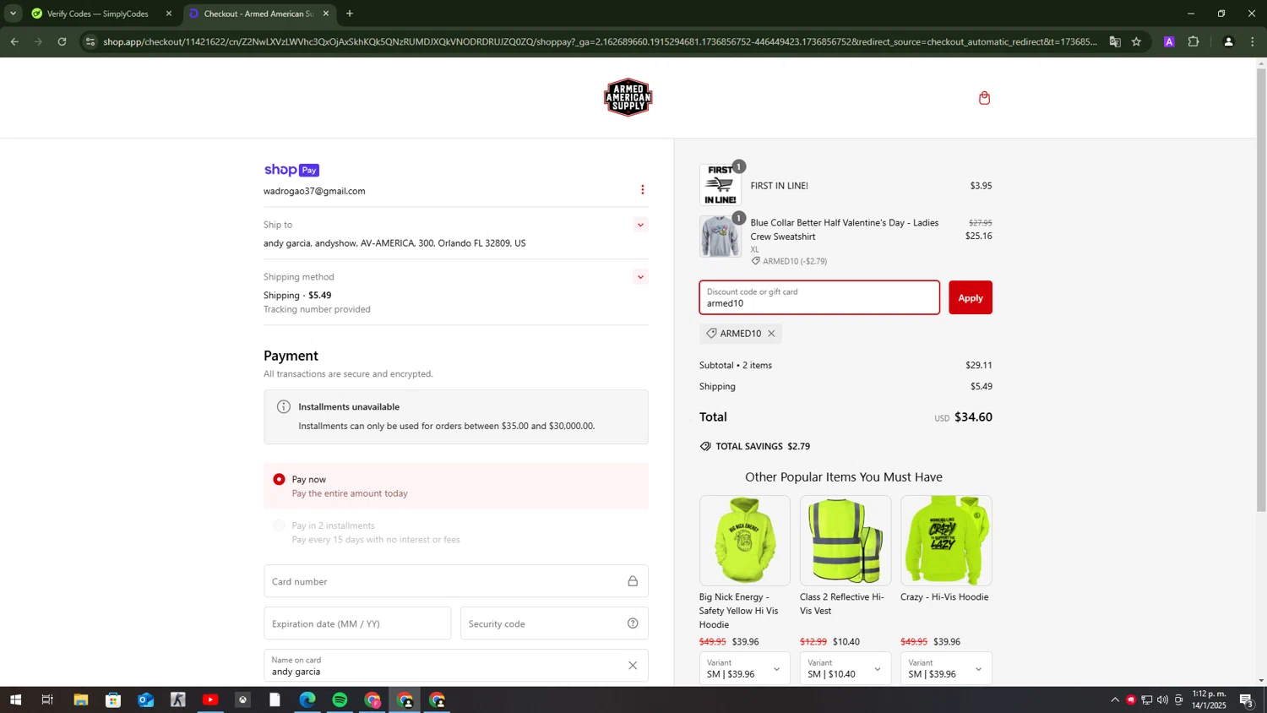
Task: Open the notification center icon
Action: click(1247, 700)
